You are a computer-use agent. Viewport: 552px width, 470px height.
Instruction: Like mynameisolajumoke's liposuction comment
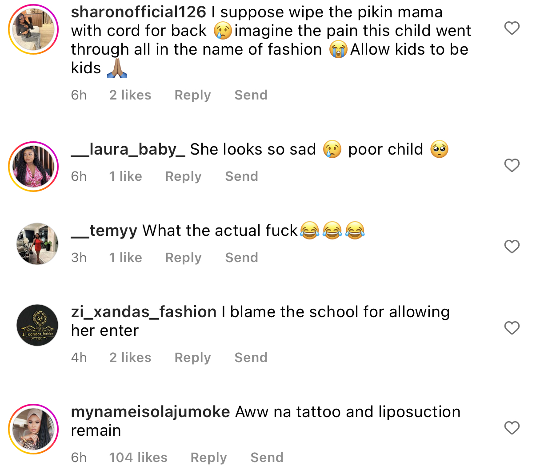(x=512, y=428)
